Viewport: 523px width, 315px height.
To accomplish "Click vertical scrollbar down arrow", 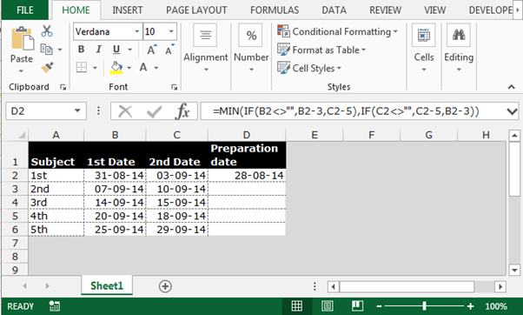I will click(514, 270).
